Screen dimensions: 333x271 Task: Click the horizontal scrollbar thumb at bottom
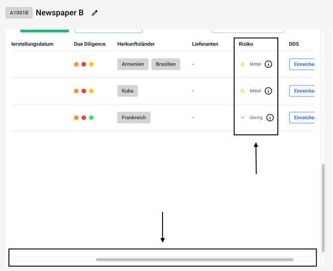tap(194, 260)
